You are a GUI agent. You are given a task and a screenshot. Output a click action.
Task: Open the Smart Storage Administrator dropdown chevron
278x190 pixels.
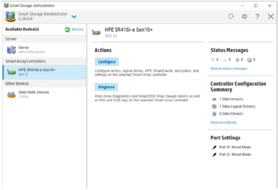(x=74, y=17)
